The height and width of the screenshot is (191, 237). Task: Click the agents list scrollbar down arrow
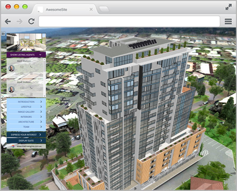tap(45, 96)
